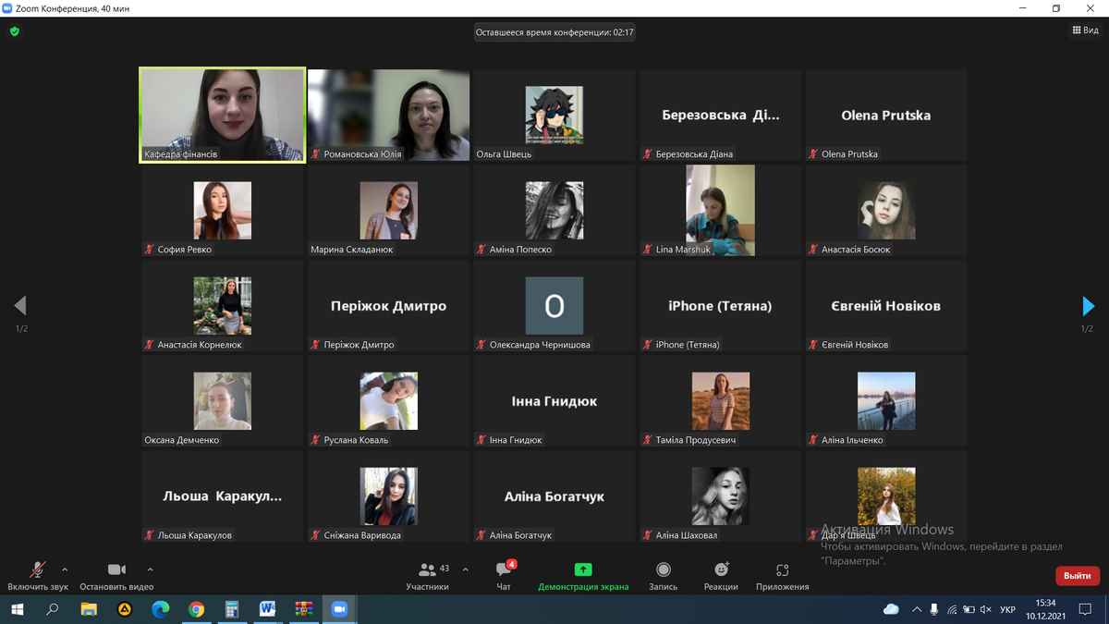Unmute microphone with Включить звук

(x=38, y=575)
